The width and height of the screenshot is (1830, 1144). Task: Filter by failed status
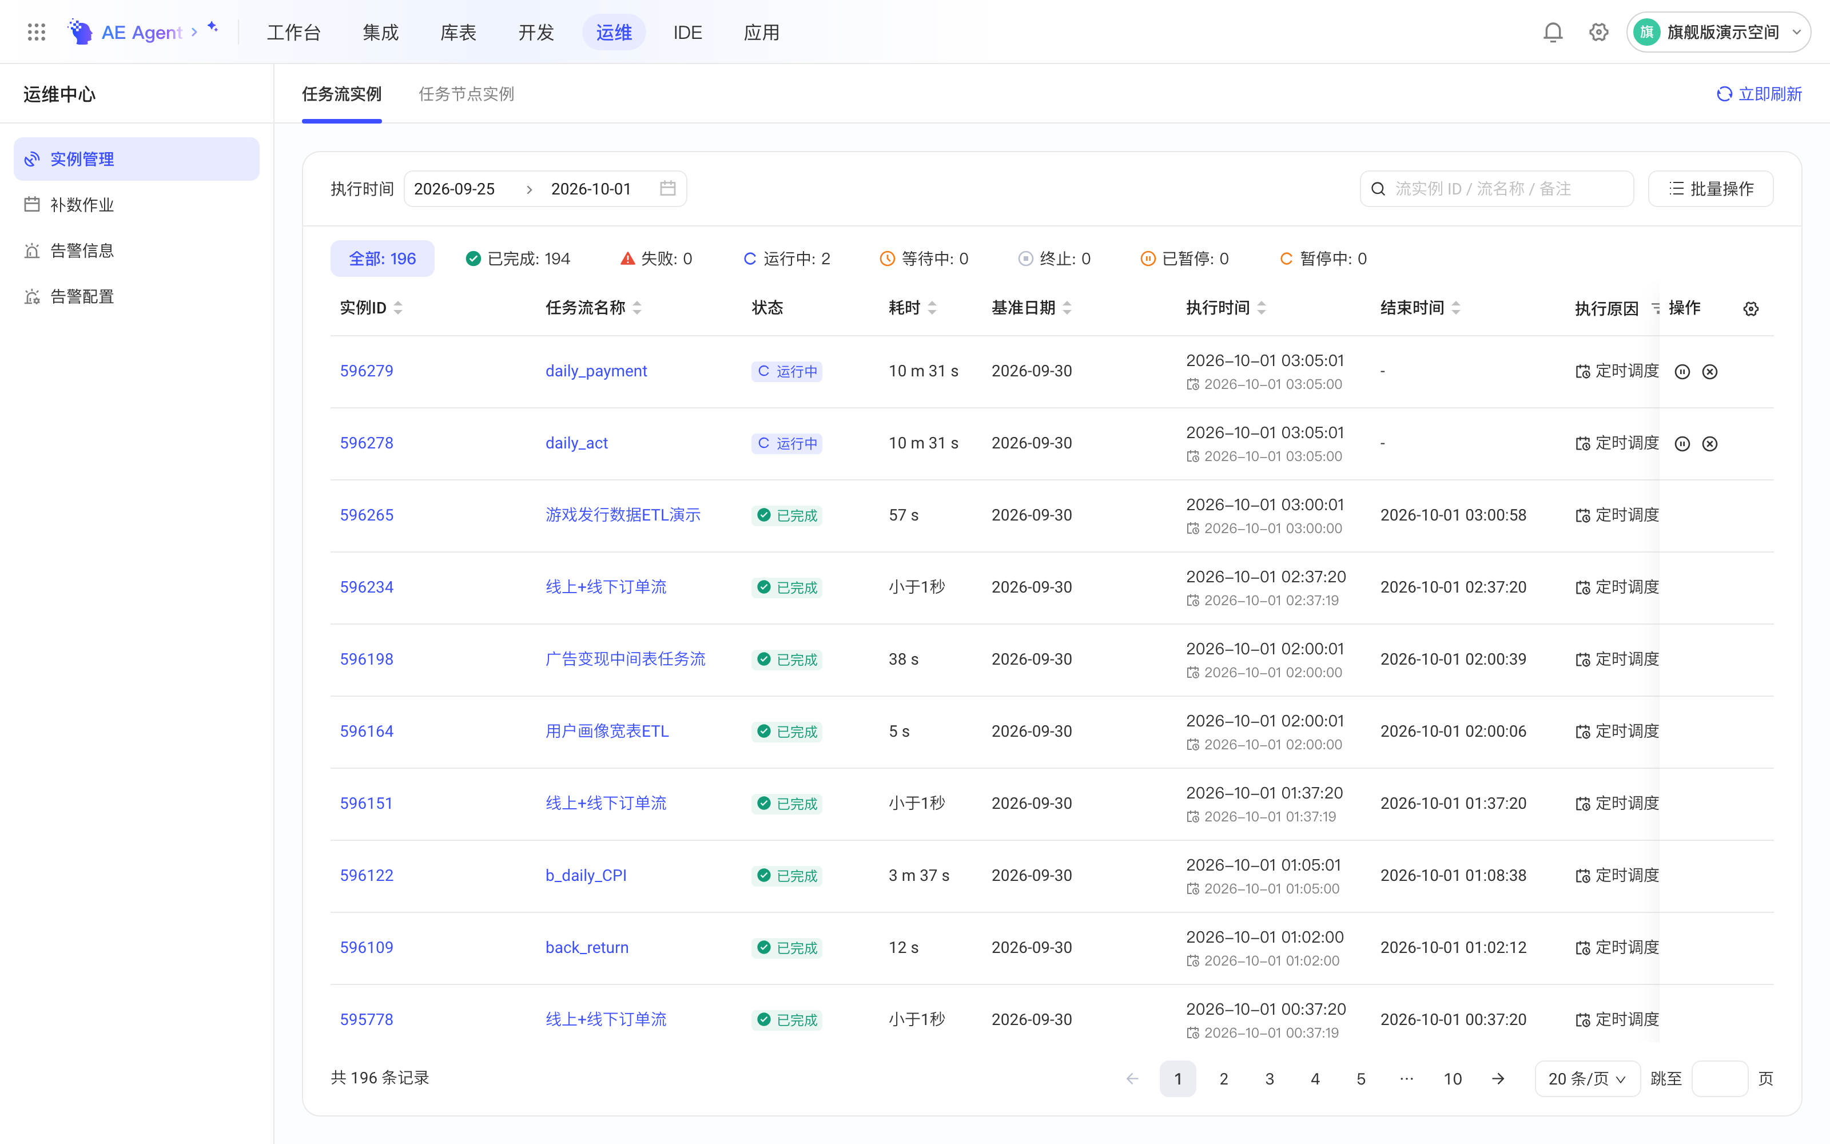pos(655,259)
